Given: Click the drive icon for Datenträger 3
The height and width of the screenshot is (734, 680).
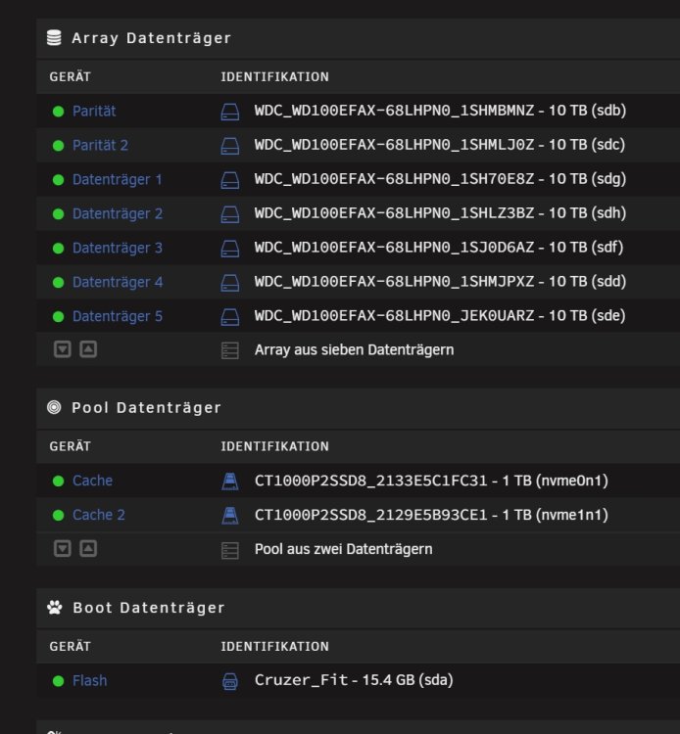Looking at the screenshot, I should pos(229,249).
